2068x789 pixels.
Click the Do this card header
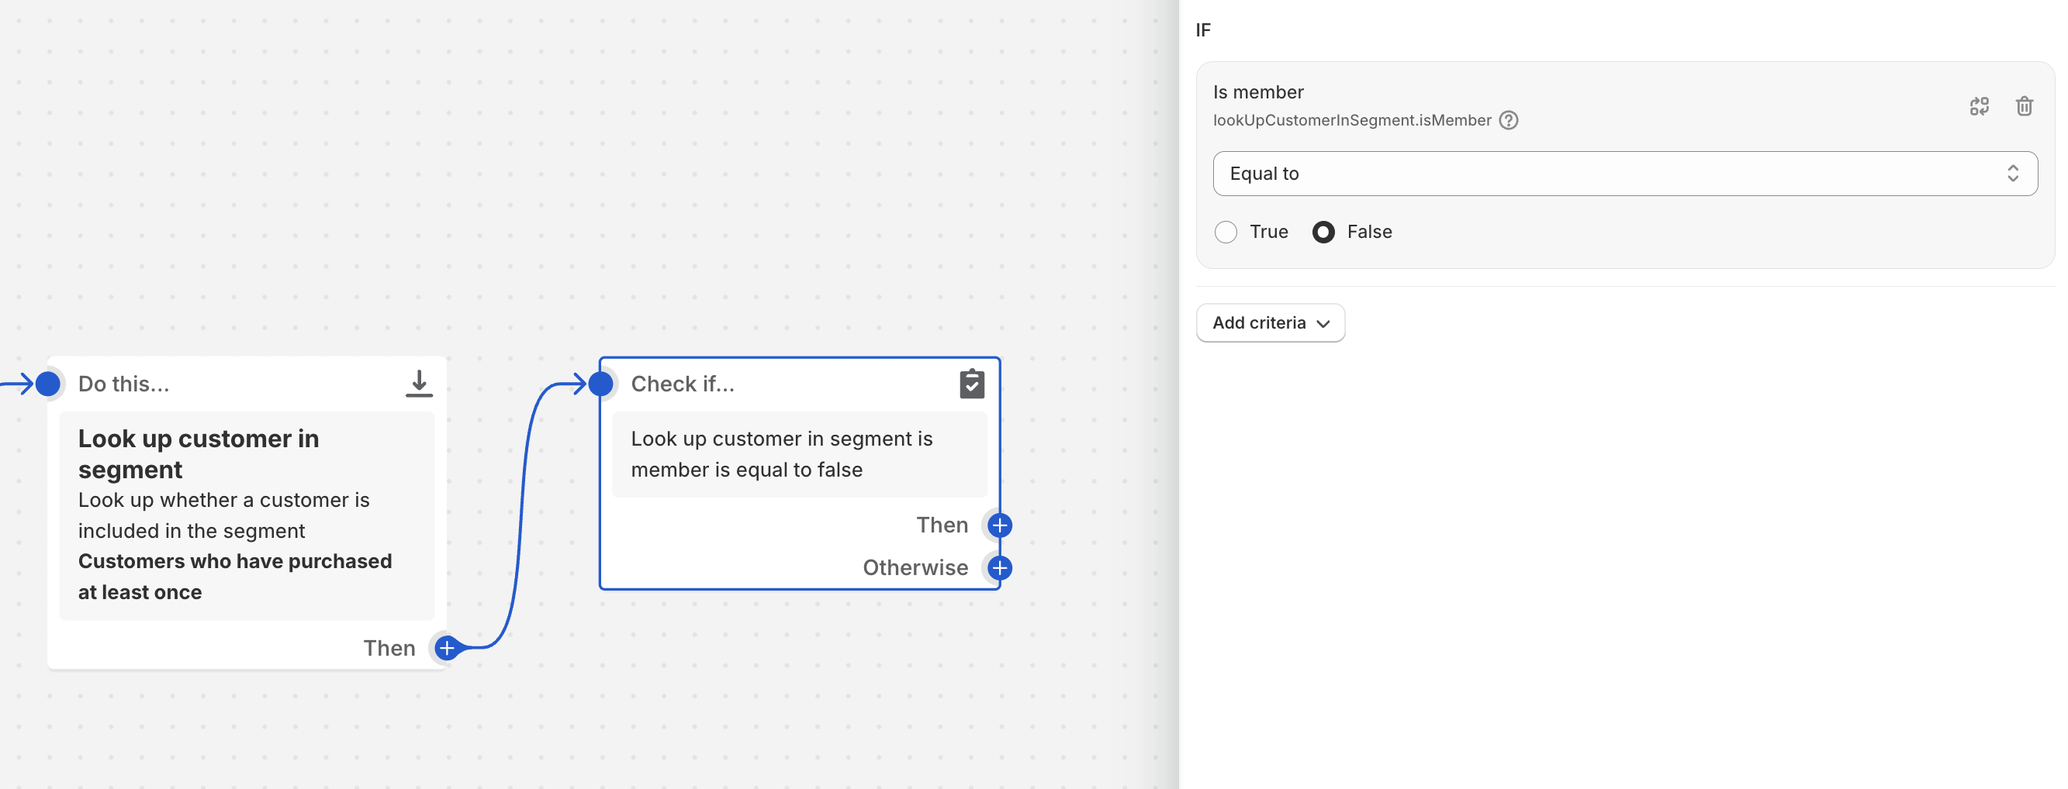(x=123, y=384)
